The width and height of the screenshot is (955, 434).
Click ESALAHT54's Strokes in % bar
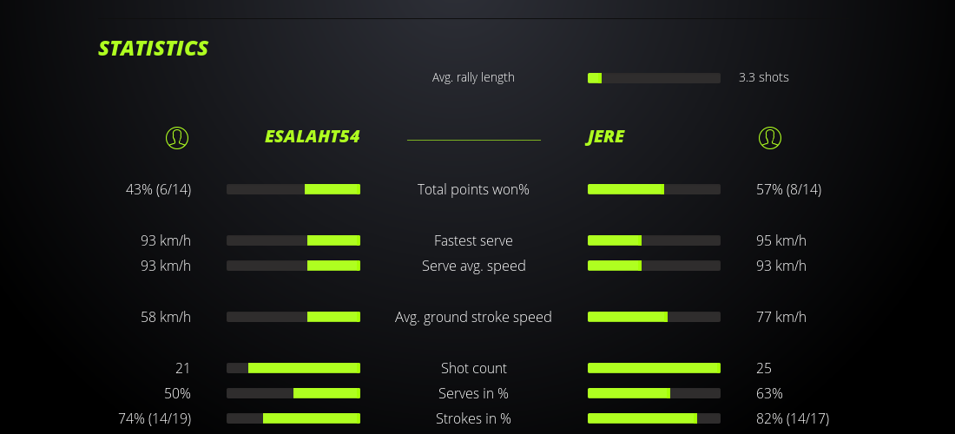click(293, 418)
